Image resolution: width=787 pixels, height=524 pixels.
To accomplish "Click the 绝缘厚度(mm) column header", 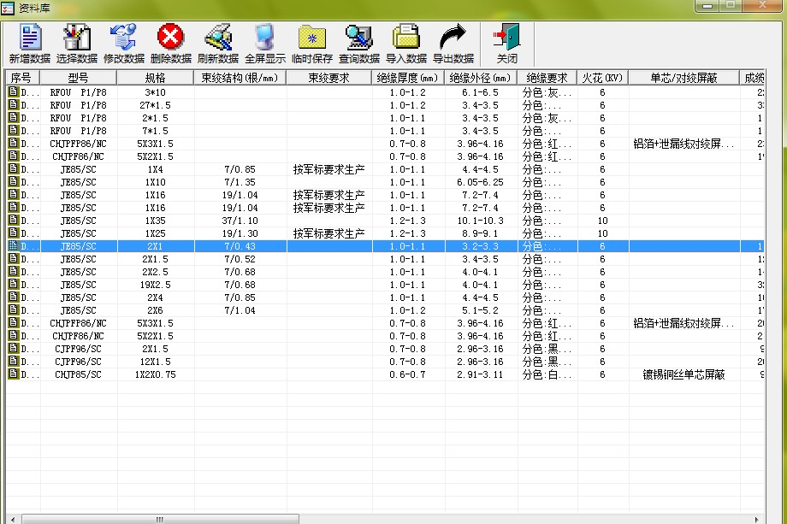I will click(x=408, y=78).
